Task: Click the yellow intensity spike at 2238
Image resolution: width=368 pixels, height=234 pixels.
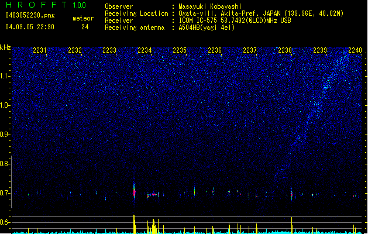Action: tap(292, 225)
